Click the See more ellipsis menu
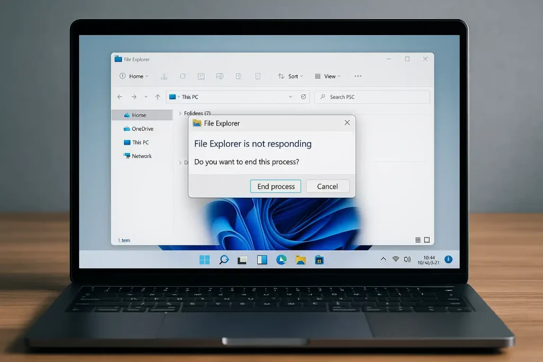Viewport: 543px width, 362px height. 358,76
